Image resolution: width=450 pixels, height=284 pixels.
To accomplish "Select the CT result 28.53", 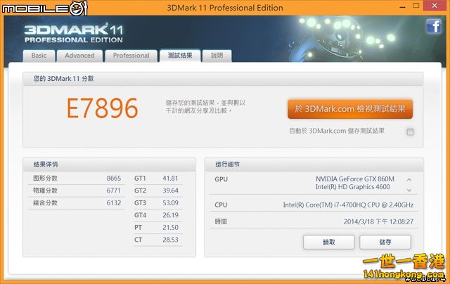I will (170, 240).
